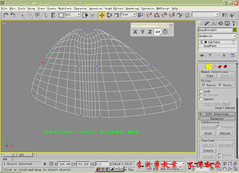Click the Key Filters button
Image resolution: width=239 pixels, height=173 pixels.
172,169
